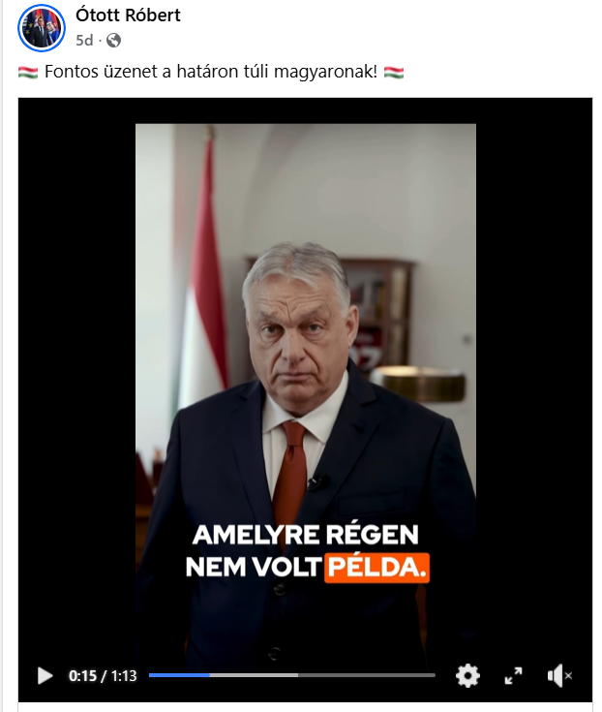Screen dimensions: 602x712
Task: Open Ótott Róbert profile name link
Action: pos(128,15)
